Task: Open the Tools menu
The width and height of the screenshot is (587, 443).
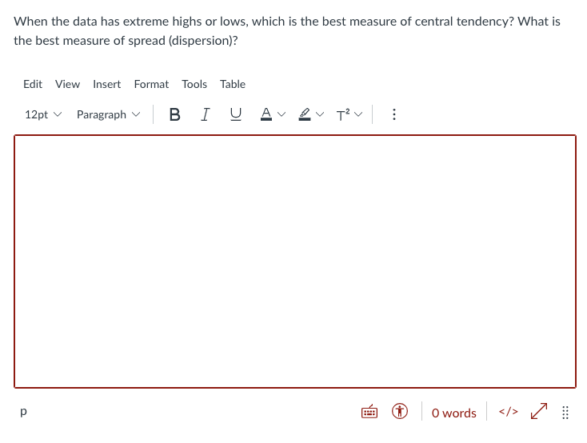Action: (194, 84)
